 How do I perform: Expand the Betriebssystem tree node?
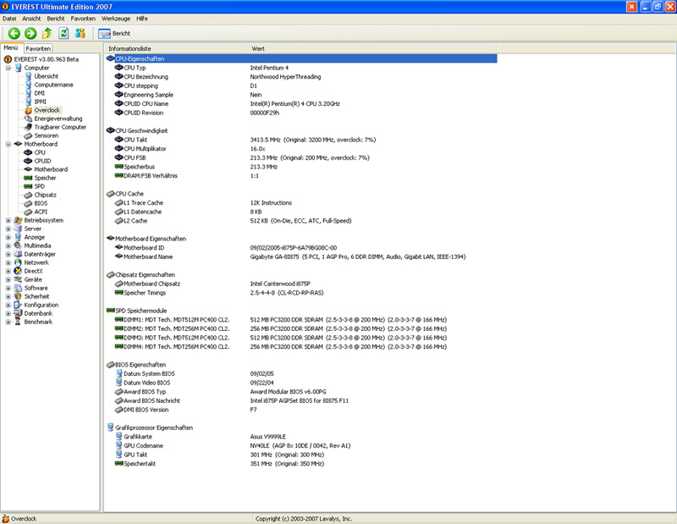8,220
